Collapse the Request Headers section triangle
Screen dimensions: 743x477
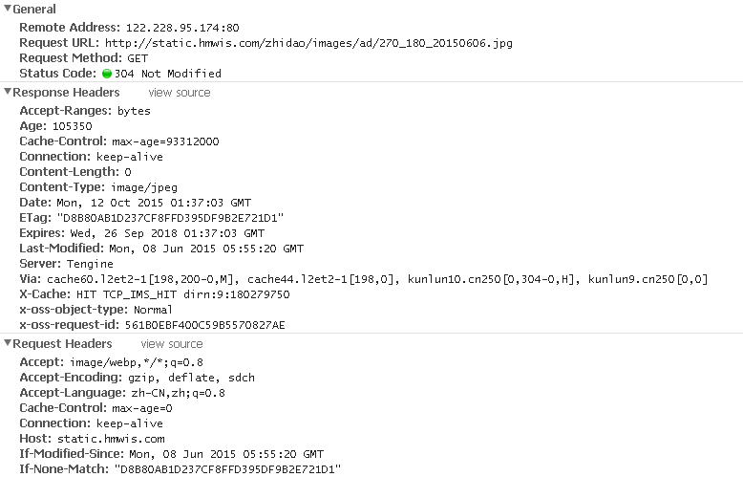(8, 344)
